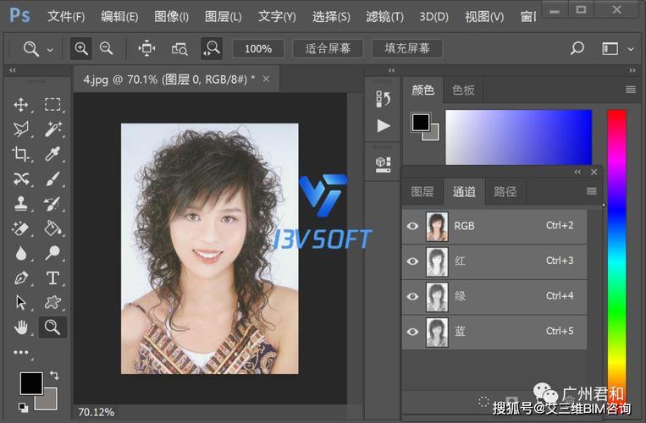Close the Channels panel group
Viewport: 646px width, 423px height.
pyautogui.click(x=594, y=172)
